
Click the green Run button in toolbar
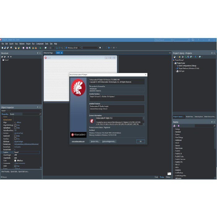point(40,48)
